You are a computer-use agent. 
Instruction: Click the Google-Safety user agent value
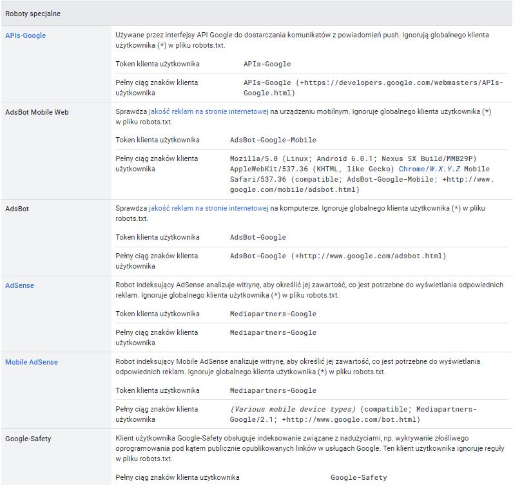pyautogui.click(x=359, y=478)
